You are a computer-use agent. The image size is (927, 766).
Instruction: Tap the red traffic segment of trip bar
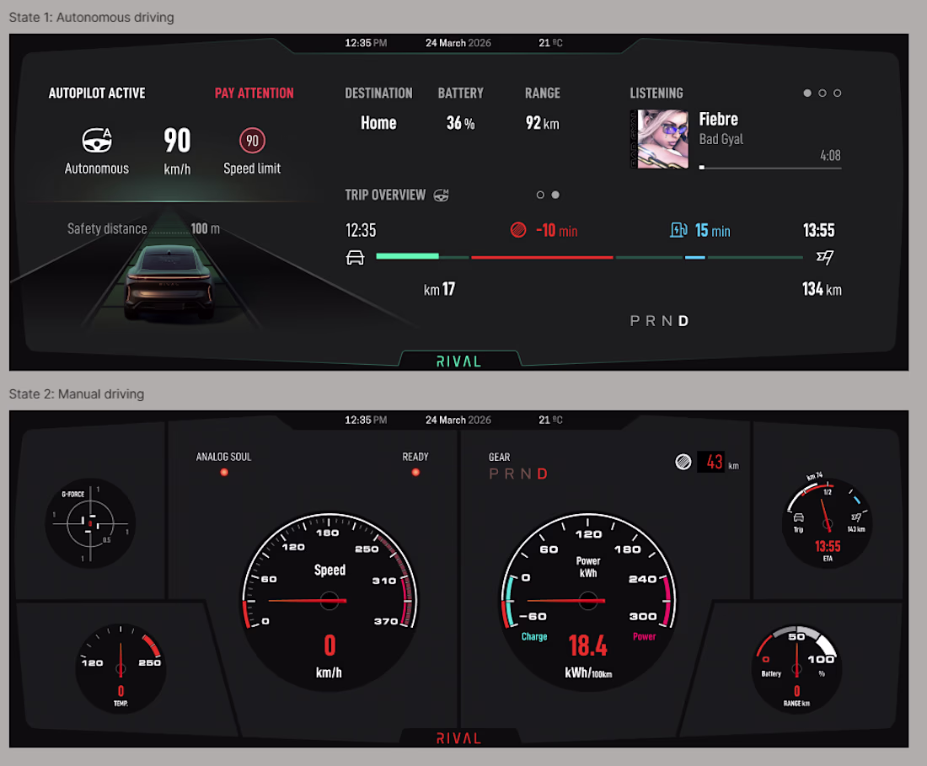(542, 257)
